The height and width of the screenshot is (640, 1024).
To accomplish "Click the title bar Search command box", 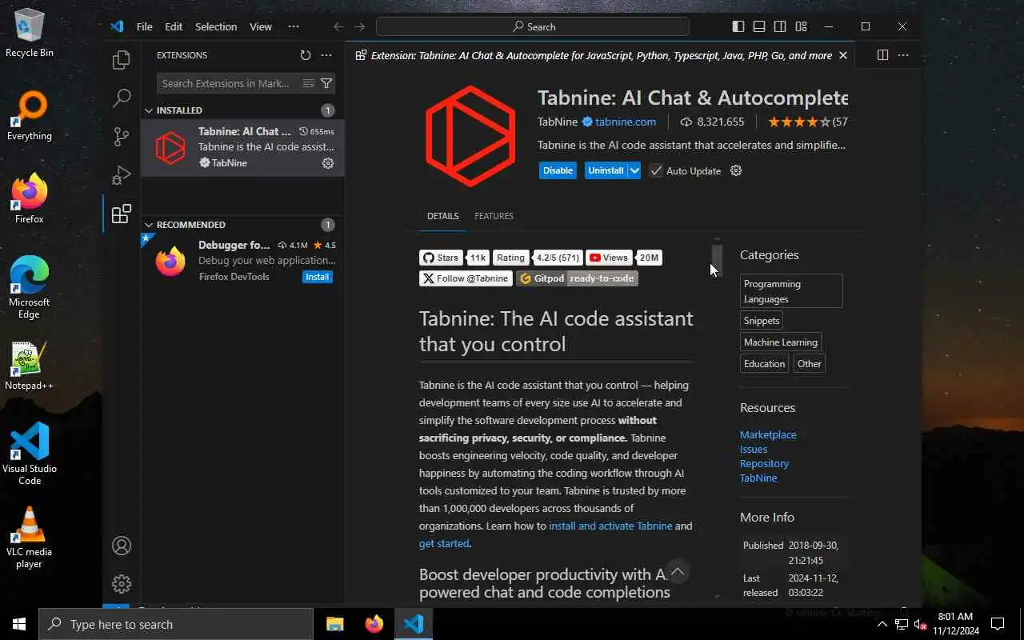I will pos(533,26).
